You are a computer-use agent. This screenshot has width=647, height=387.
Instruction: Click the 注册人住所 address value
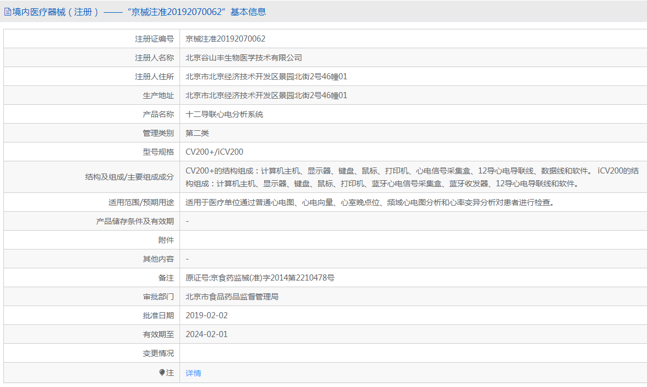click(266, 77)
